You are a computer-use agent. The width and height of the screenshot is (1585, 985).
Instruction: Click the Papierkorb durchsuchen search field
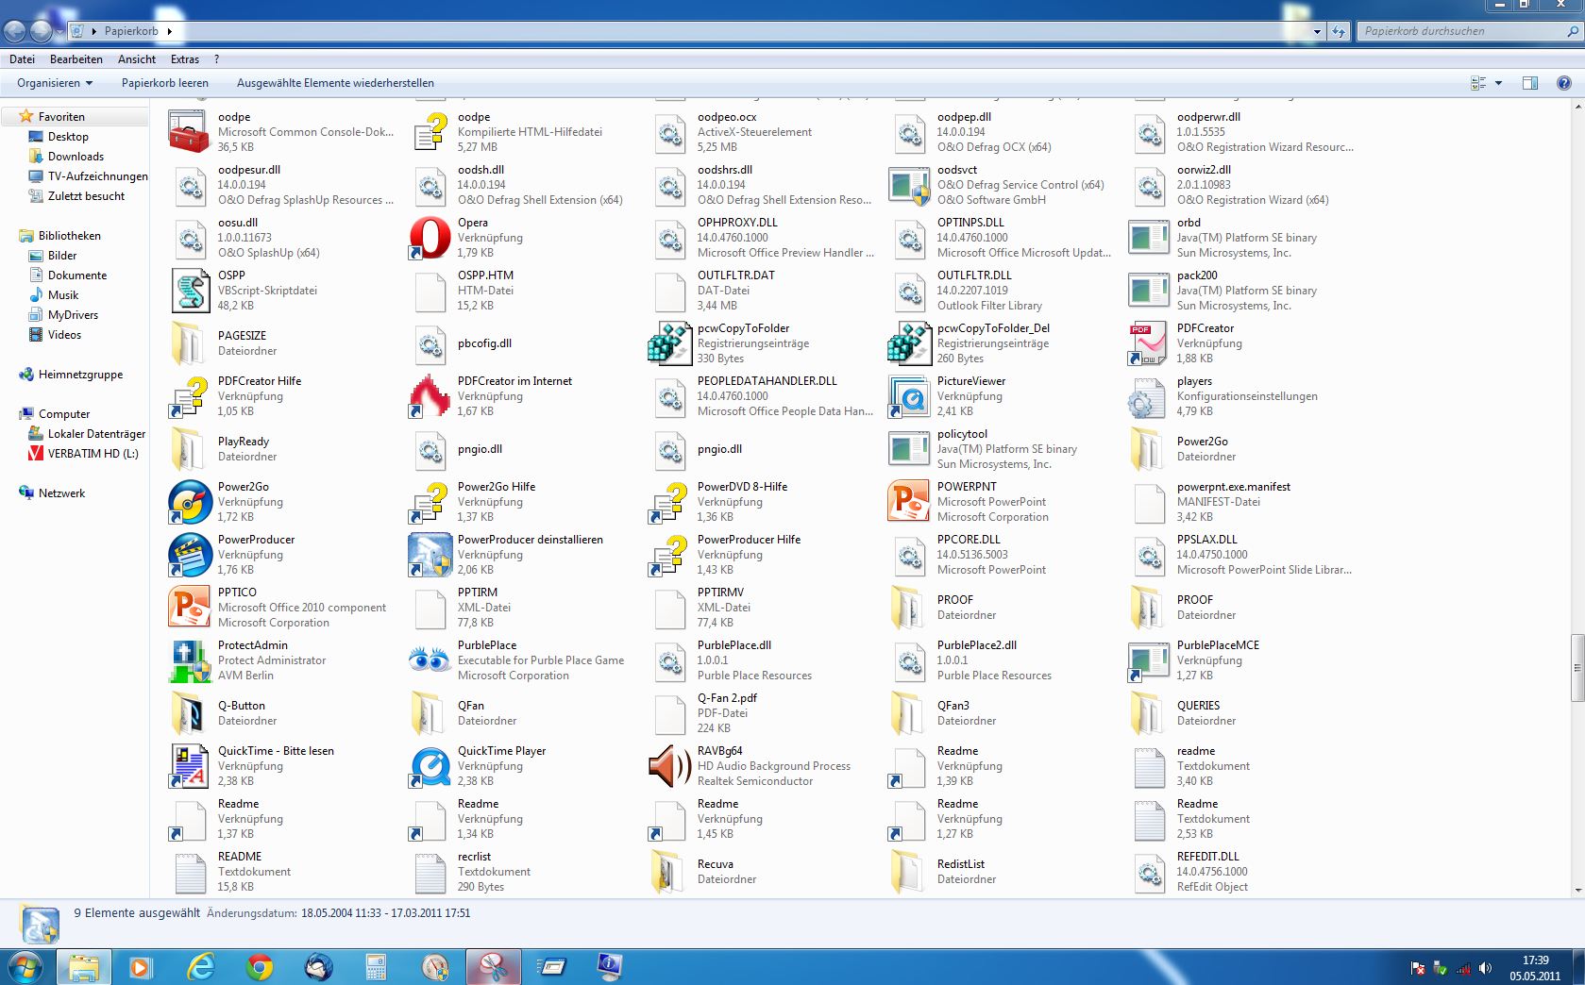(1470, 31)
